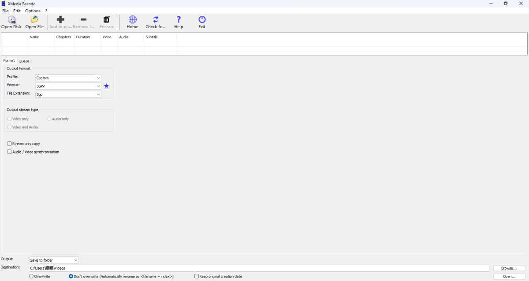
Task: Click the Check for updates icon
Action: (156, 20)
